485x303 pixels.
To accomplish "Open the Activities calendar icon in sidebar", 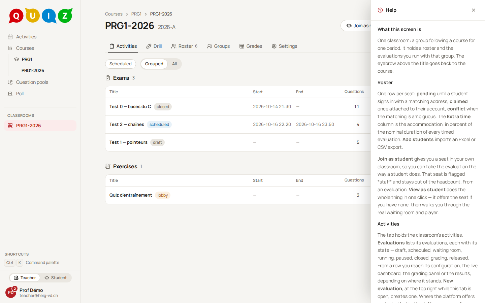I will pos(10,37).
